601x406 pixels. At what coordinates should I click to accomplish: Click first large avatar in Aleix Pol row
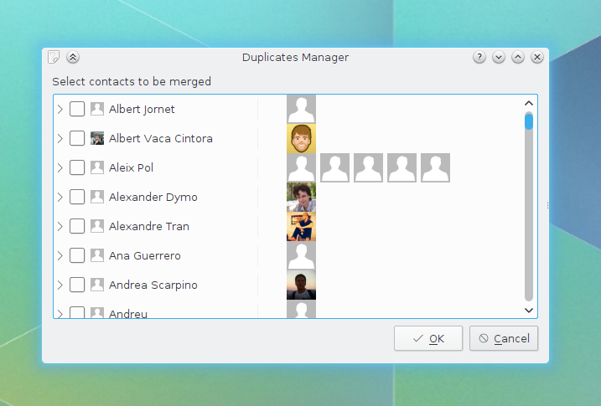click(301, 167)
